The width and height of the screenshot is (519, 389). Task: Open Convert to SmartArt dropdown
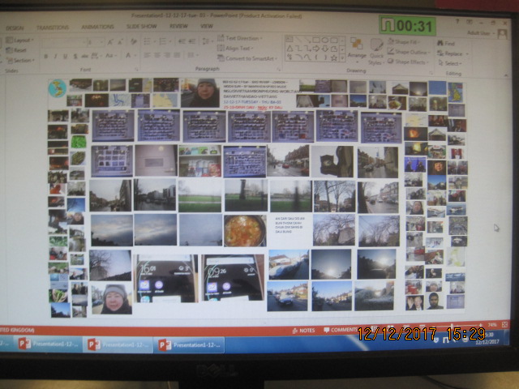point(247,58)
